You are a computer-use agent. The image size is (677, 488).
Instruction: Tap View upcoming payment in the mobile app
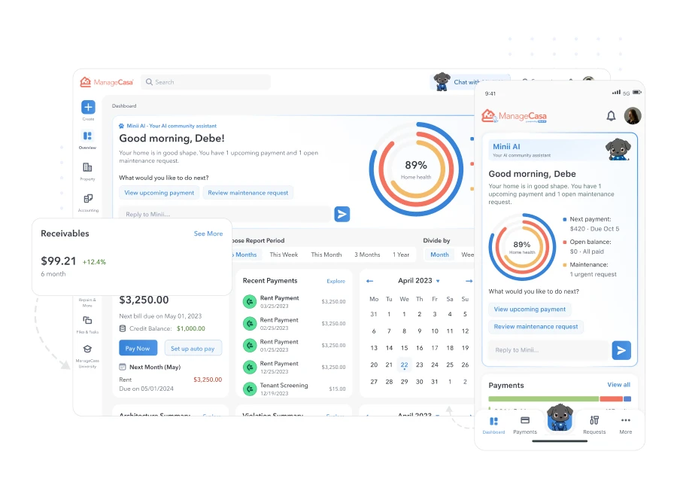pyautogui.click(x=530, y=309)
